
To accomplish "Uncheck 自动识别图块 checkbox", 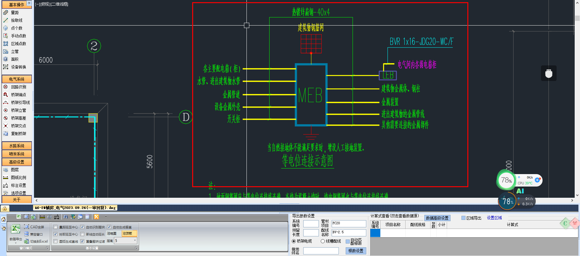I will [82, 227].
